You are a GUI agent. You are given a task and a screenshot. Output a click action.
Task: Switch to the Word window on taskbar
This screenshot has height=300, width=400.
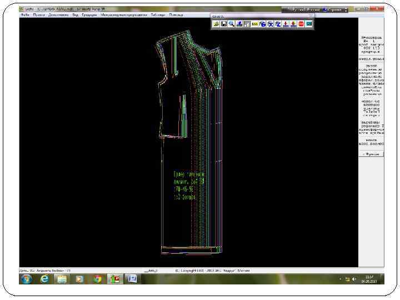click(132, 279)
